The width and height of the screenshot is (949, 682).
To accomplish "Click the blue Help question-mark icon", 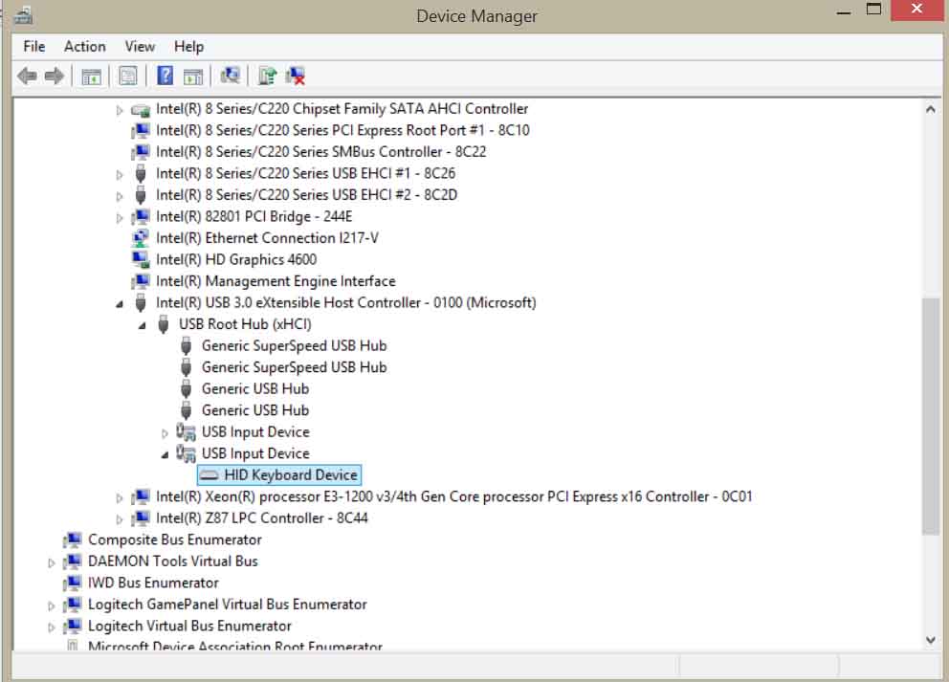I will coord(165,77).
